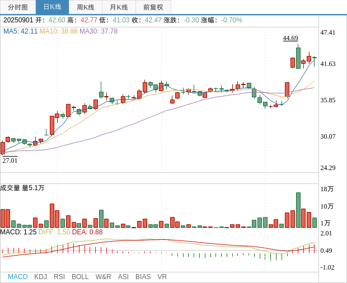Show the RSI indicator
This screenshot has height=283, width=347.
point(59,277)
